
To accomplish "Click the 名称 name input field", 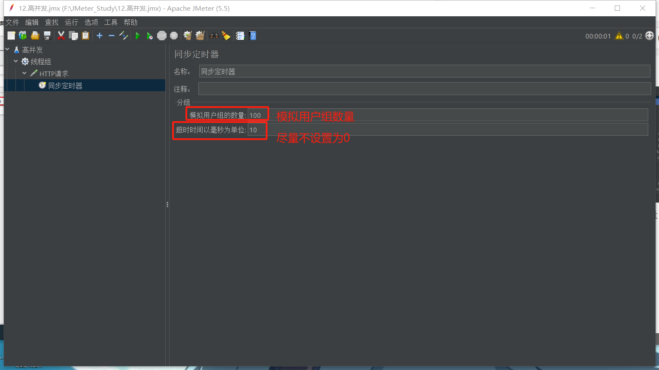I will tap(425, 72).
